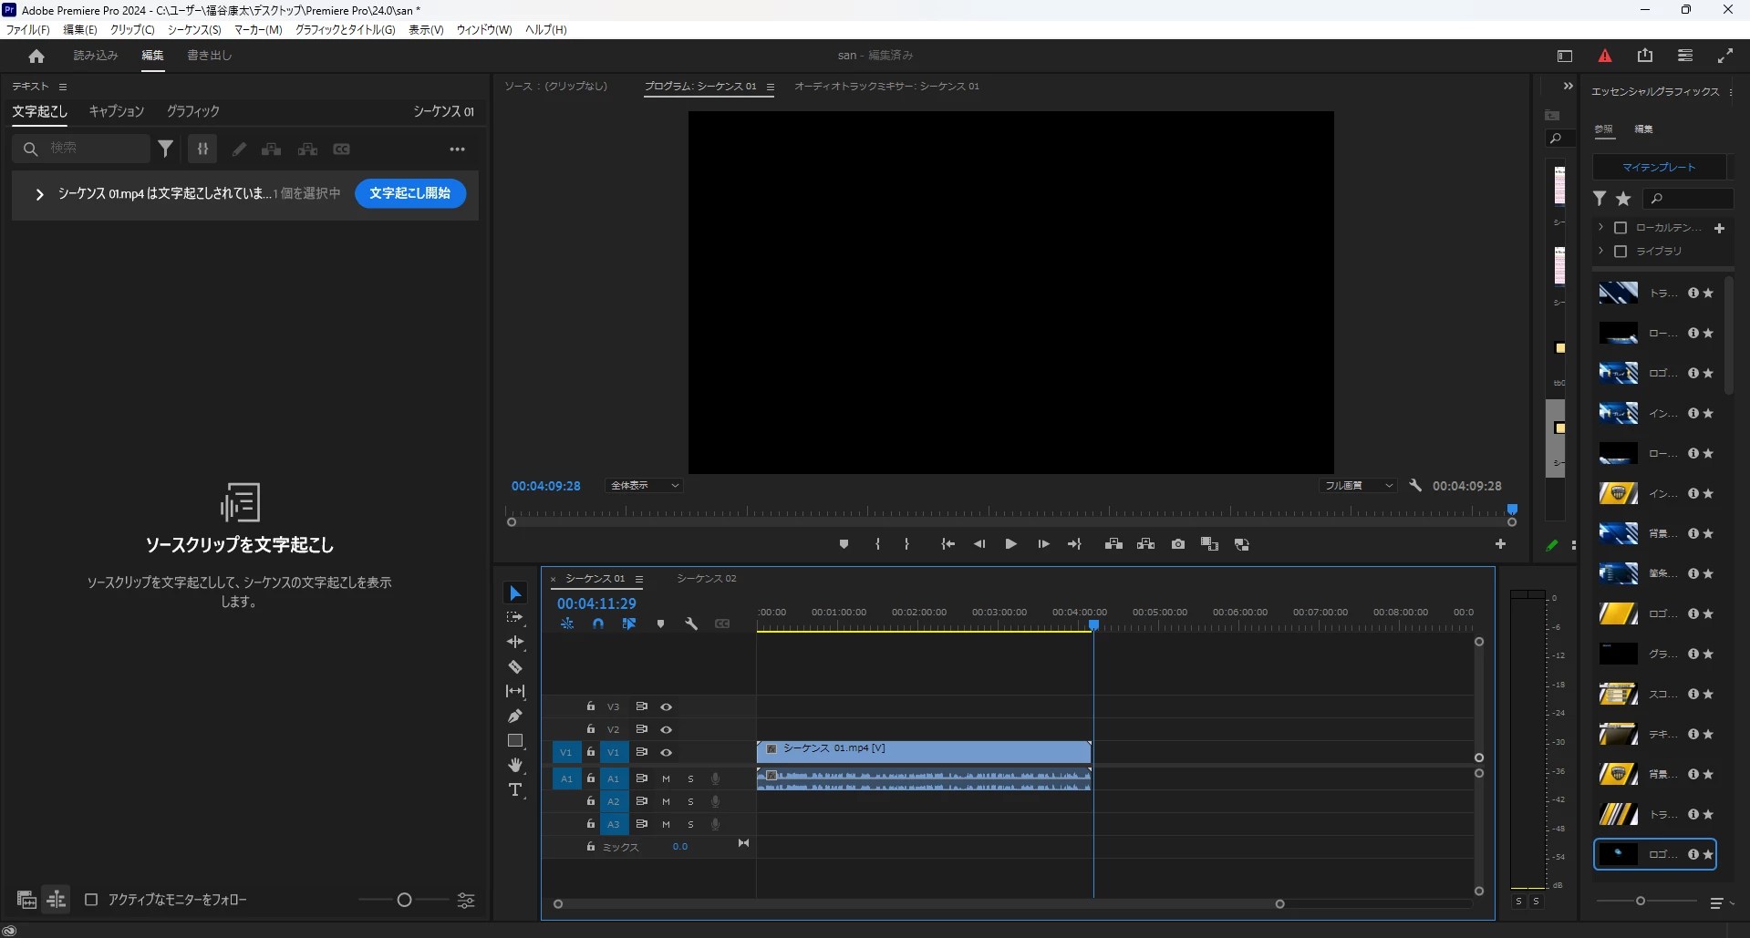Click the マイテンプレート button
Viewport: 1750px width, 938px height.
[x=1659, y=168]
